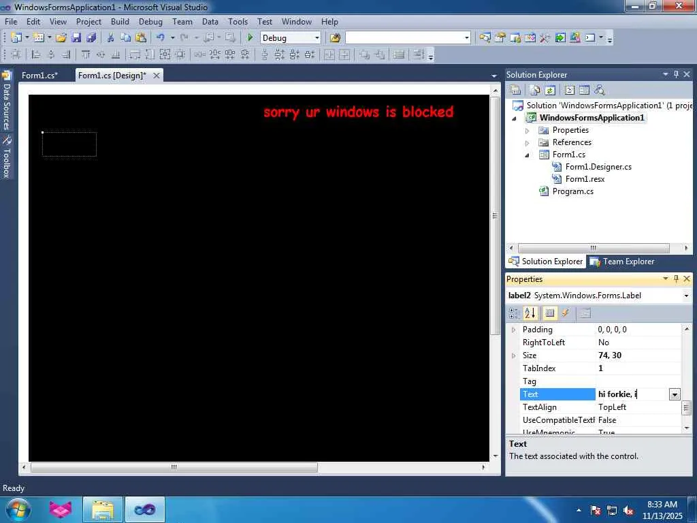The height and width of the screenshot is (523, 697).
Task: Expand the Padding property
Action: pos(514,330)
